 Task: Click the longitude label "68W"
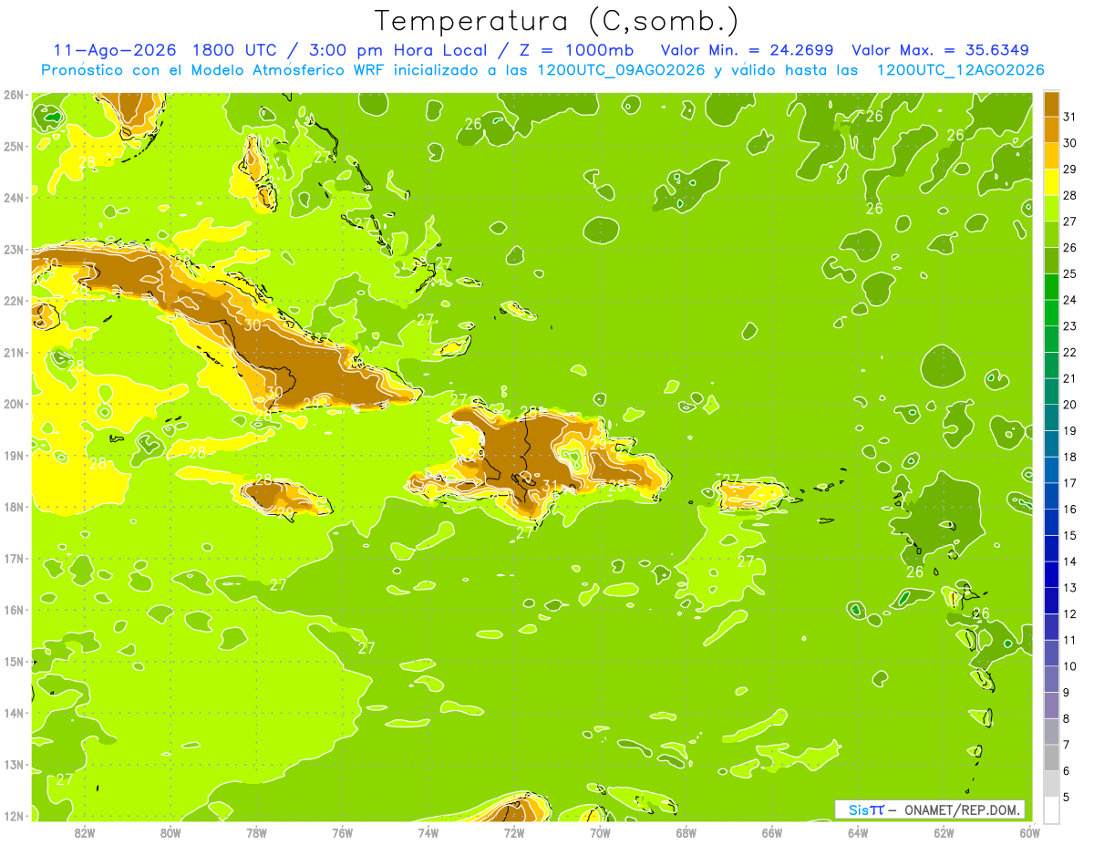[x=686, y=833]
